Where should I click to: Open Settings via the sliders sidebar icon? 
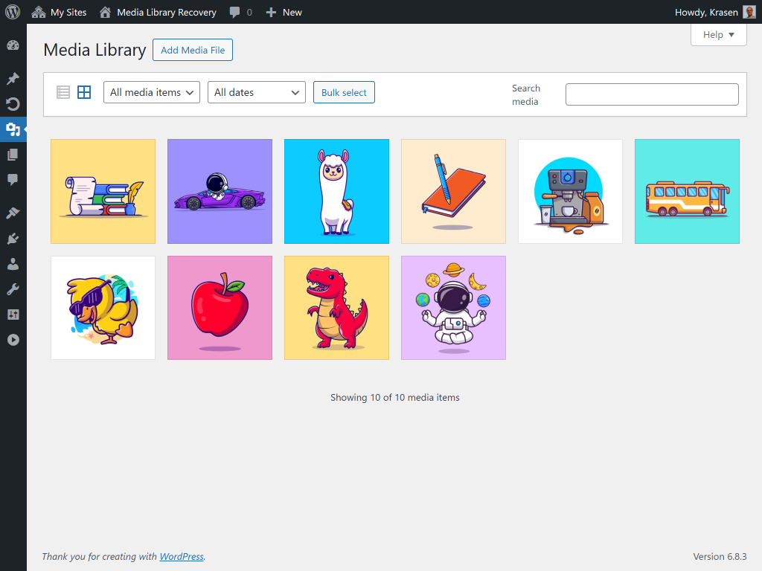point(13,314)
